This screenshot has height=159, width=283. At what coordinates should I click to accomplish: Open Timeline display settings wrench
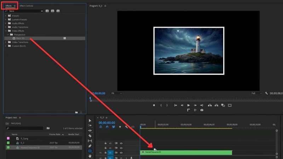point(126,127)
